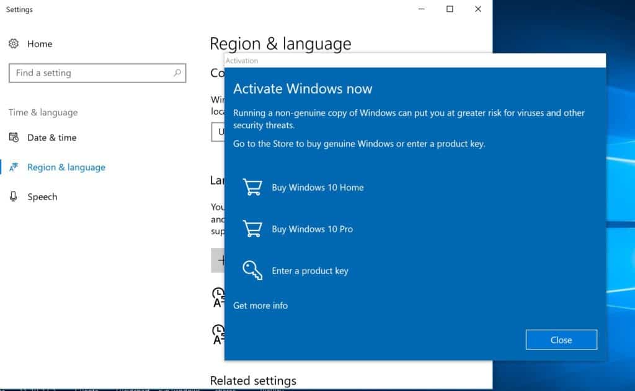
Task: Click the search magnifier icon
Action: [x=177, y=73]
